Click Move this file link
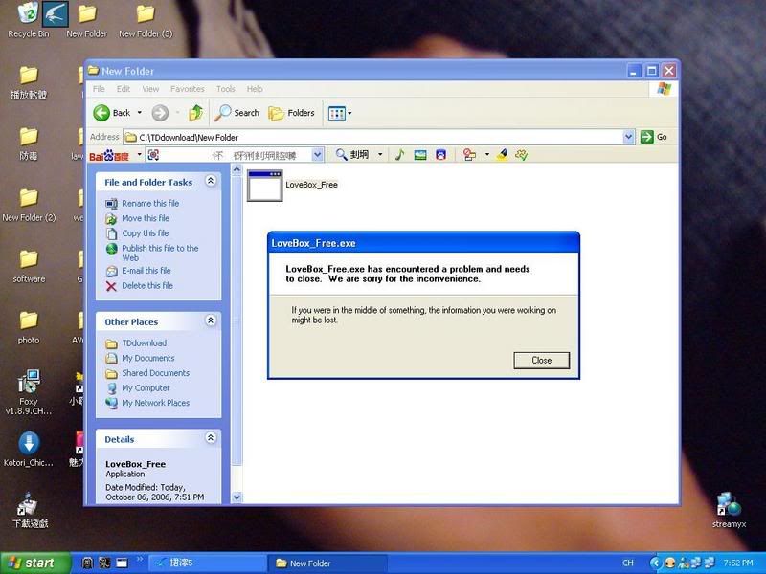 click(x=146, y=218)
